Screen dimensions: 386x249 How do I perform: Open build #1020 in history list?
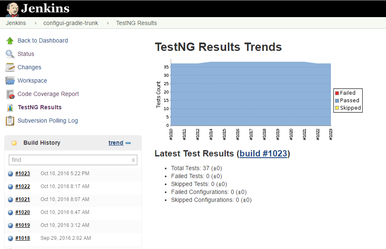click(23, 212)
